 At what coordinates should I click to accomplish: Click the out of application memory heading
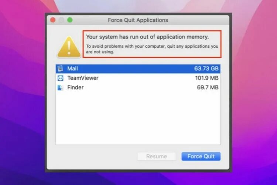point(147,37)
